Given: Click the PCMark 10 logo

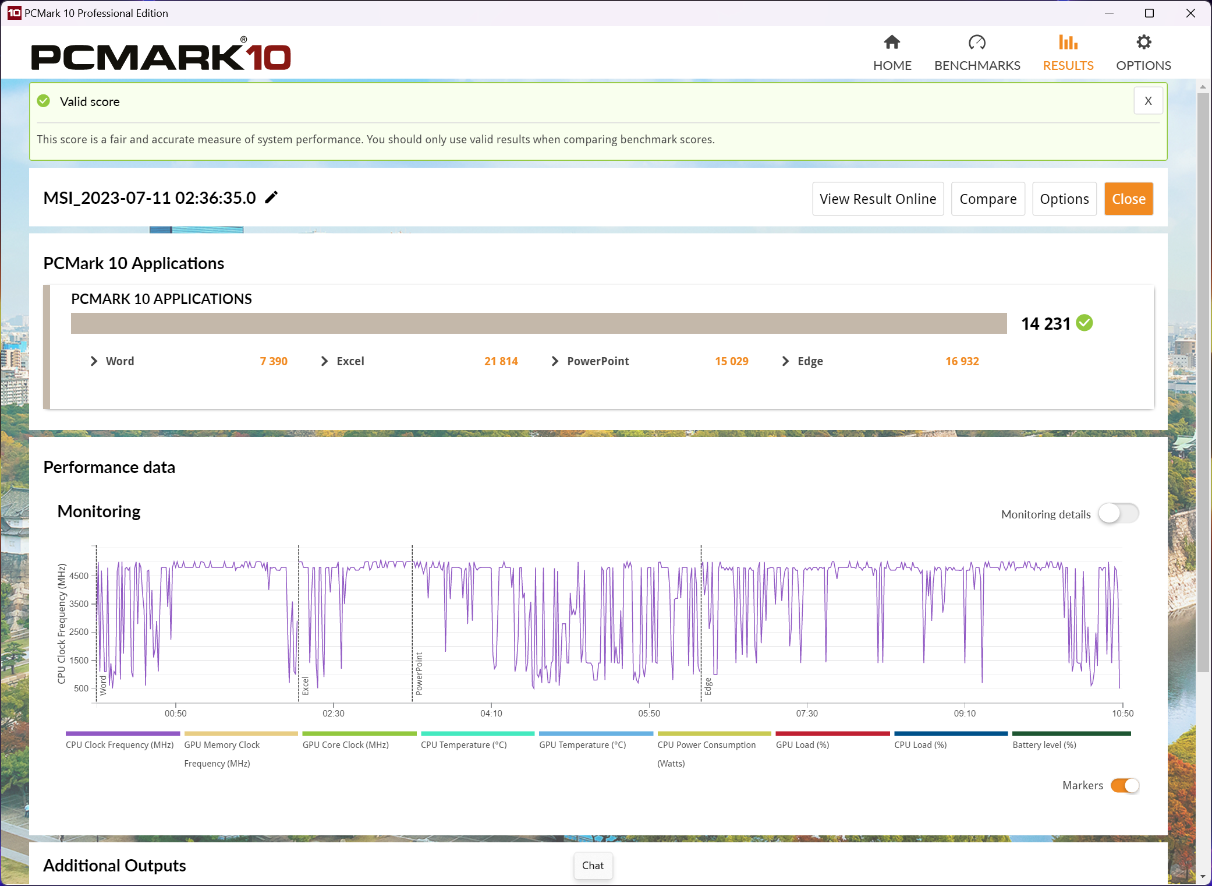Looking at the screenshot, I should [161, 54].
